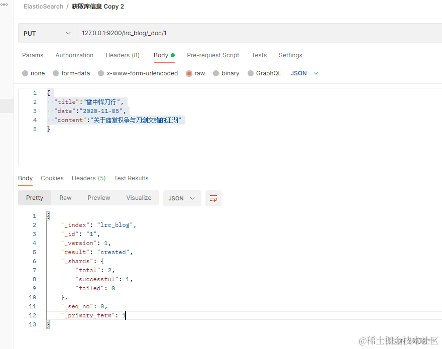
Task: Select x-www-form-urlencoded body type
Action: [138, 73]
